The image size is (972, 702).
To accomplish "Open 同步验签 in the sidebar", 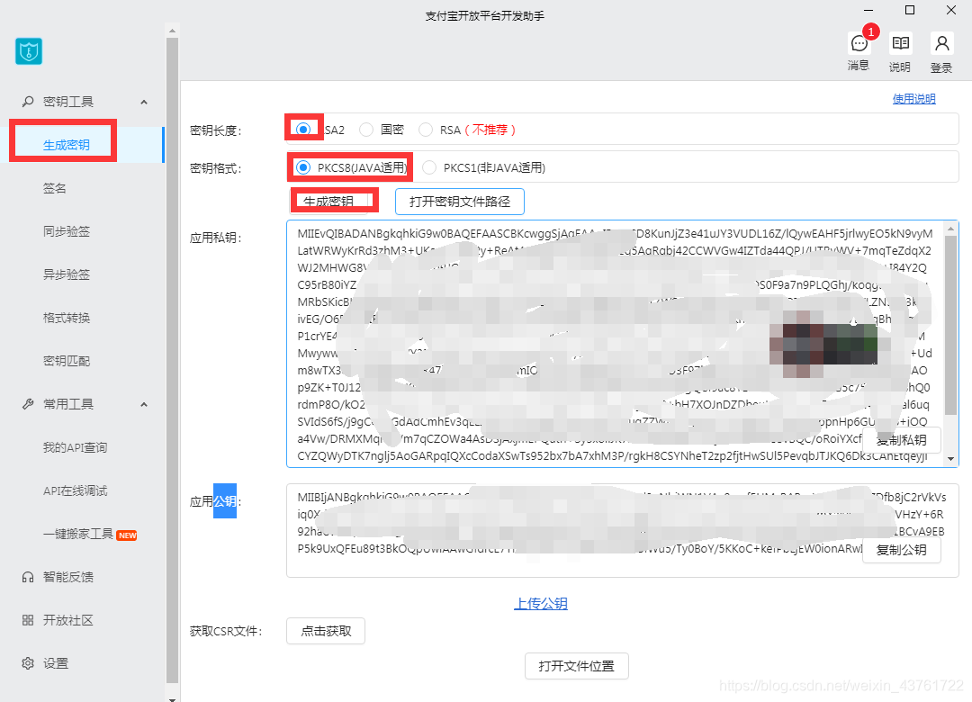I will (x=67, y=231).
